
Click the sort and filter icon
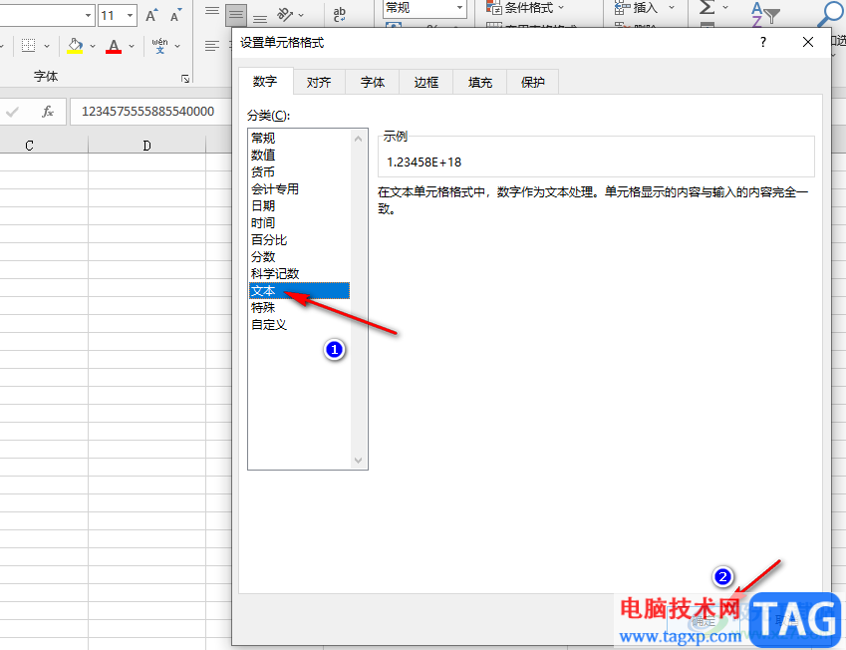click(x=765, y=15)
